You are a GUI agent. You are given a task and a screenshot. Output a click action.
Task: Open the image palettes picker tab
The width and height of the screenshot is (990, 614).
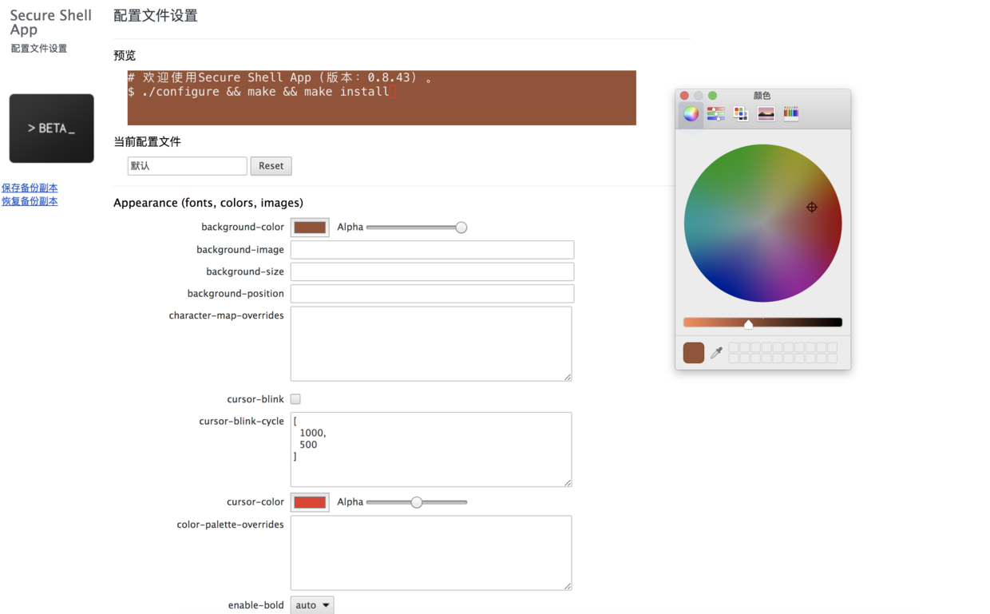point(766,113)
